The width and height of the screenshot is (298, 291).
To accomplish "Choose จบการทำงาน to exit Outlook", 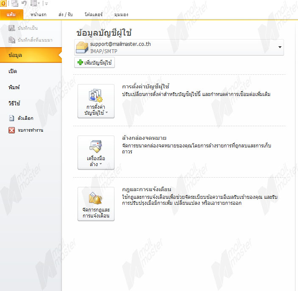I will click(31, 130).
